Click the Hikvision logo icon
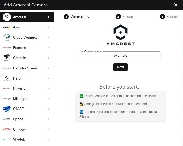The width and height of the screenshot is (183, 146). pos(7,89)
